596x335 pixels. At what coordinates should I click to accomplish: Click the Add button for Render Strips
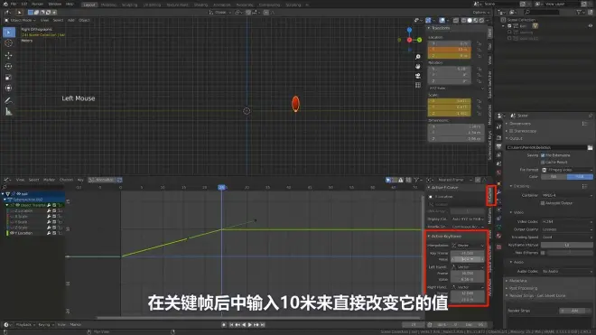574,311
